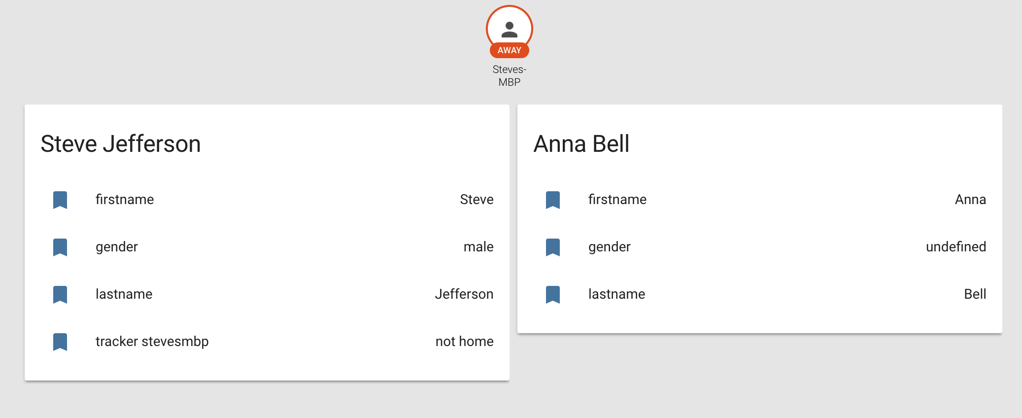Click bookmark icon beside Steve's firstname

click(x=60, y=200)
